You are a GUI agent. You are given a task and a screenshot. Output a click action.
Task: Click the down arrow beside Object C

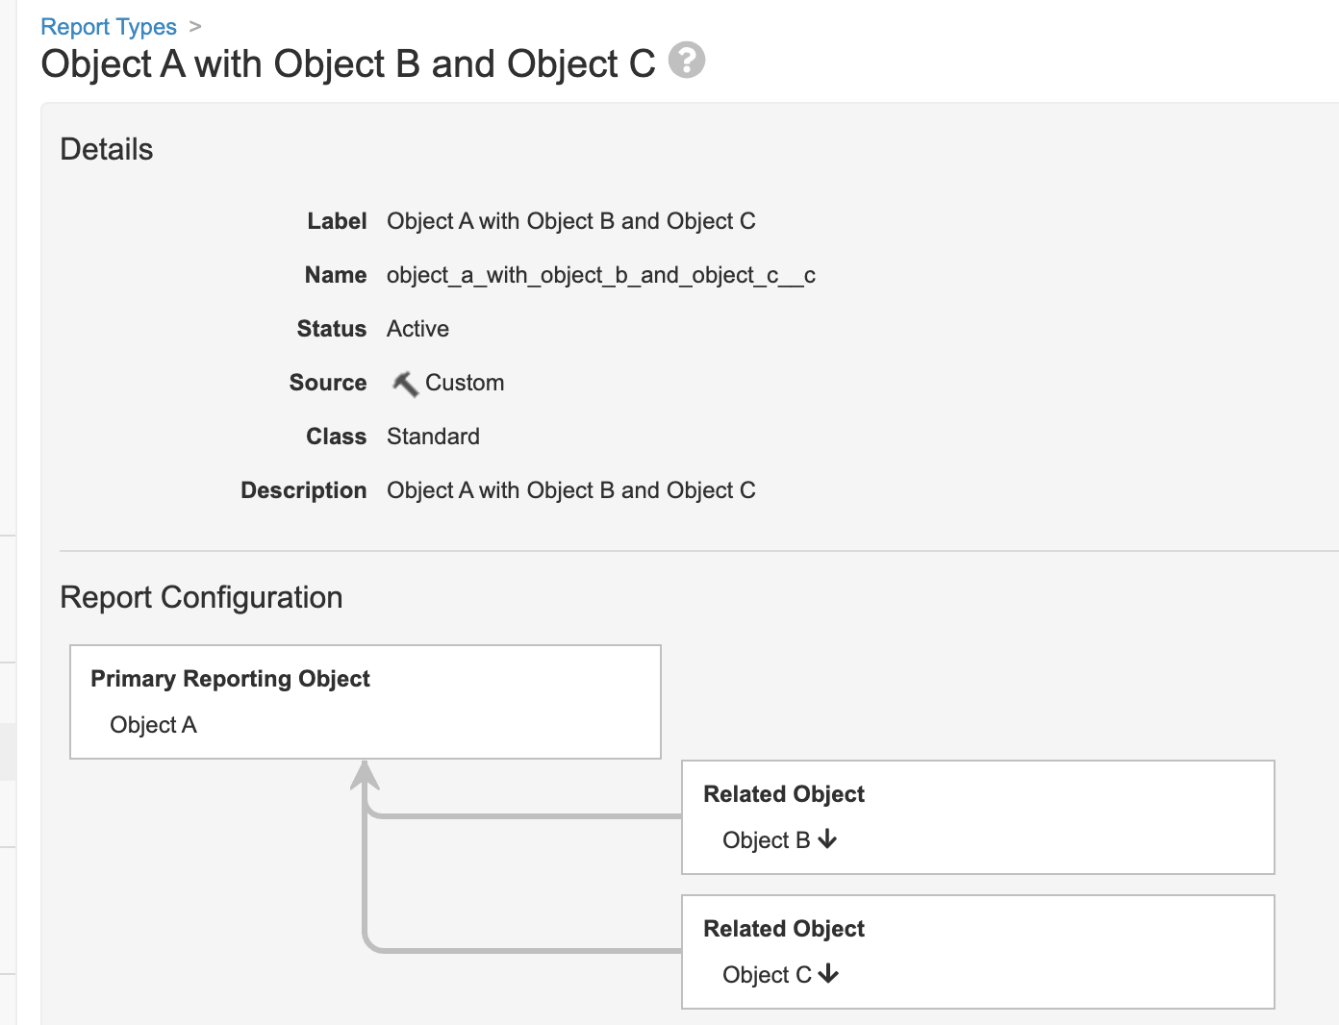[x=828, y=974]
